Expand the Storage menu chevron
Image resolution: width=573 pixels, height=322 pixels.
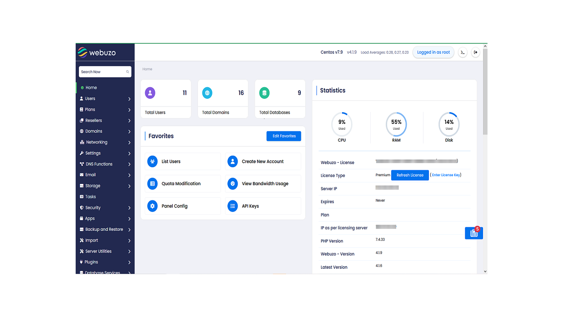pos(129,186)
